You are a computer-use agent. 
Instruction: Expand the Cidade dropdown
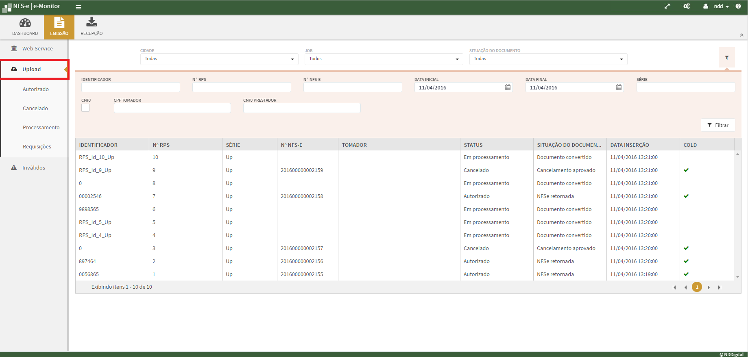pyautogui.click(x=219, y=59)
